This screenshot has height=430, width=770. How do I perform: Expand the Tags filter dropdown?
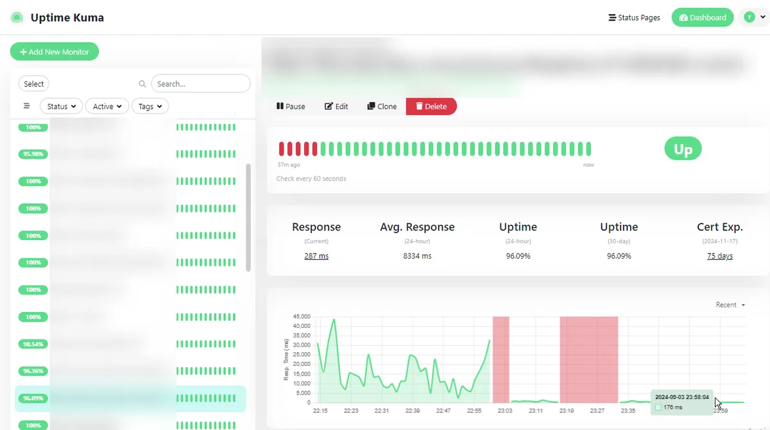(x=150, y=107)
